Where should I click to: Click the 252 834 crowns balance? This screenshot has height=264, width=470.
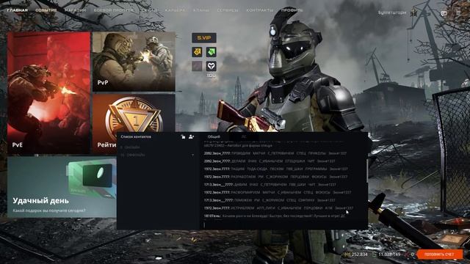tap(359, 254)
